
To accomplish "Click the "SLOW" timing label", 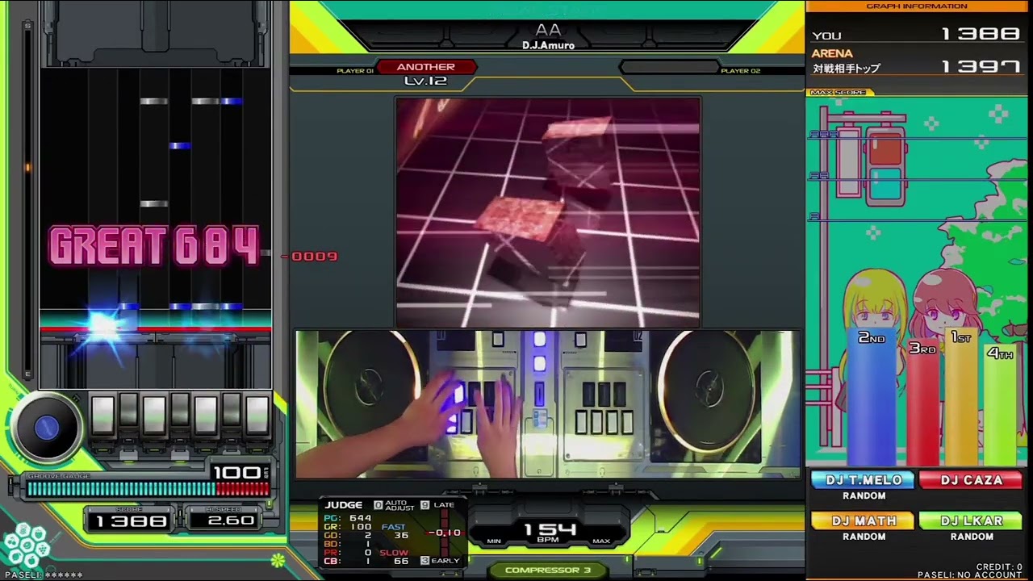I will tap(394, 553).
